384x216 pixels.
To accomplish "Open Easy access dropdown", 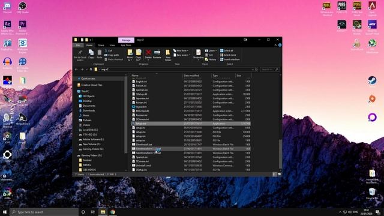I will coord(182,55).
